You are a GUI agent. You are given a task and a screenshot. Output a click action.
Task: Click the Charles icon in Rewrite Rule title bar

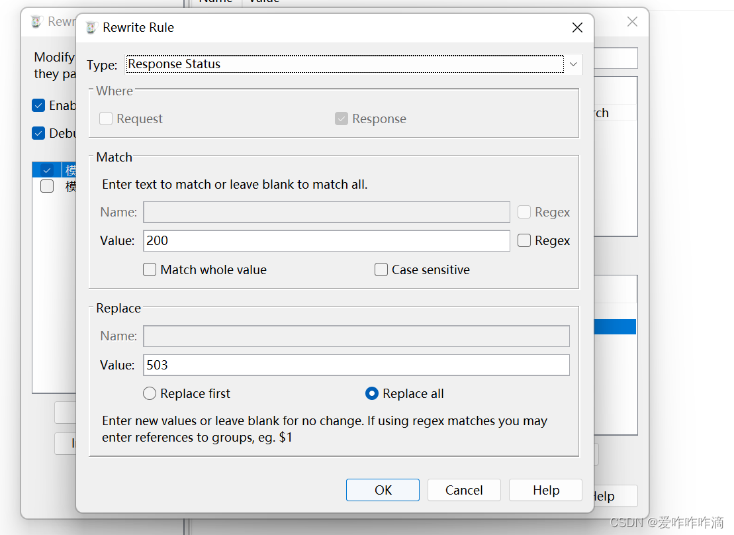click(91, 28)
